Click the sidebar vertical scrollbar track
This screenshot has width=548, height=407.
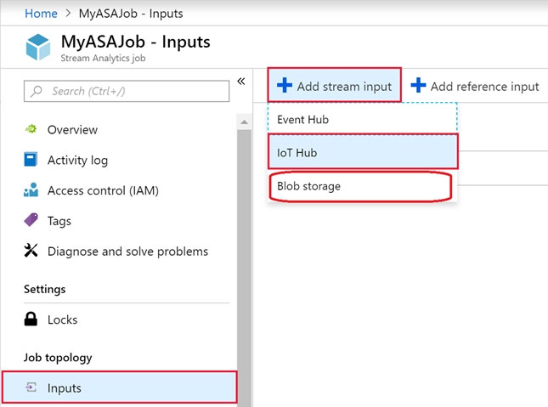click(x=245, y=269)
